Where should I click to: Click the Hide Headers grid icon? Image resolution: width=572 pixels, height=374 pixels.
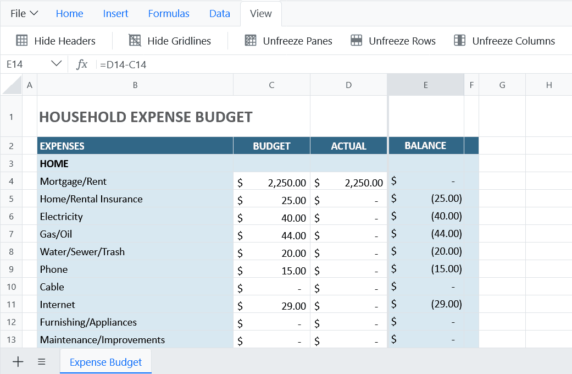pos(22,41)
